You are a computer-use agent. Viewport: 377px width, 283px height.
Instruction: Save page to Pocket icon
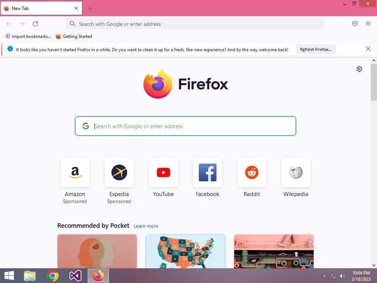[x=355, y=24]
